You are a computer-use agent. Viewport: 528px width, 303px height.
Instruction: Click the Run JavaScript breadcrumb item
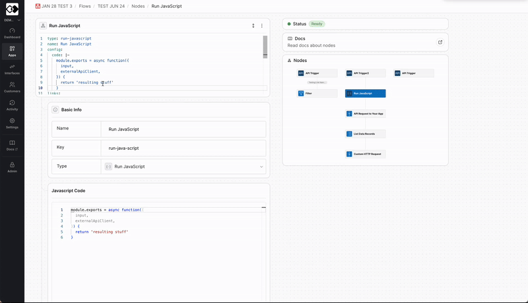167,6
